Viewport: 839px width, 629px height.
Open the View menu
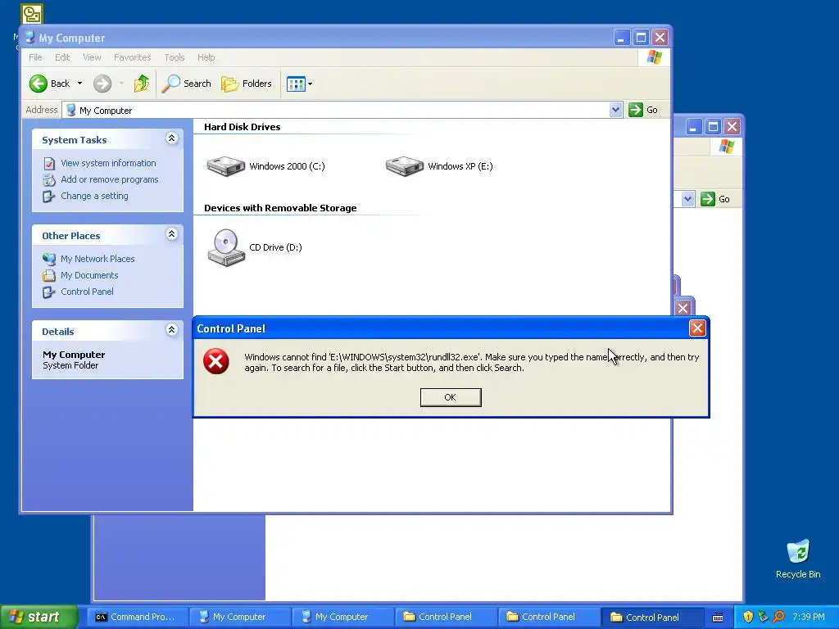point(92,57)
